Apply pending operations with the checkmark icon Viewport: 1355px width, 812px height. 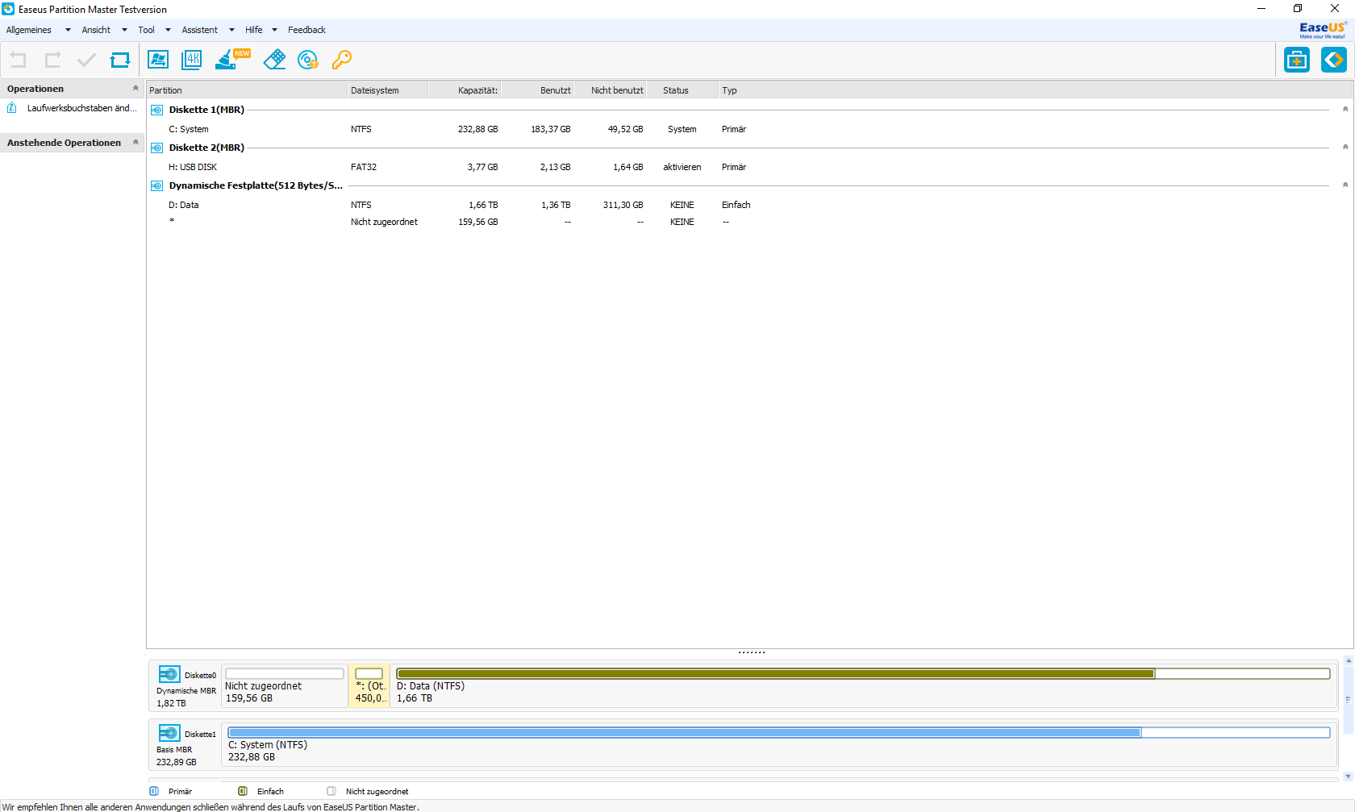86,60
